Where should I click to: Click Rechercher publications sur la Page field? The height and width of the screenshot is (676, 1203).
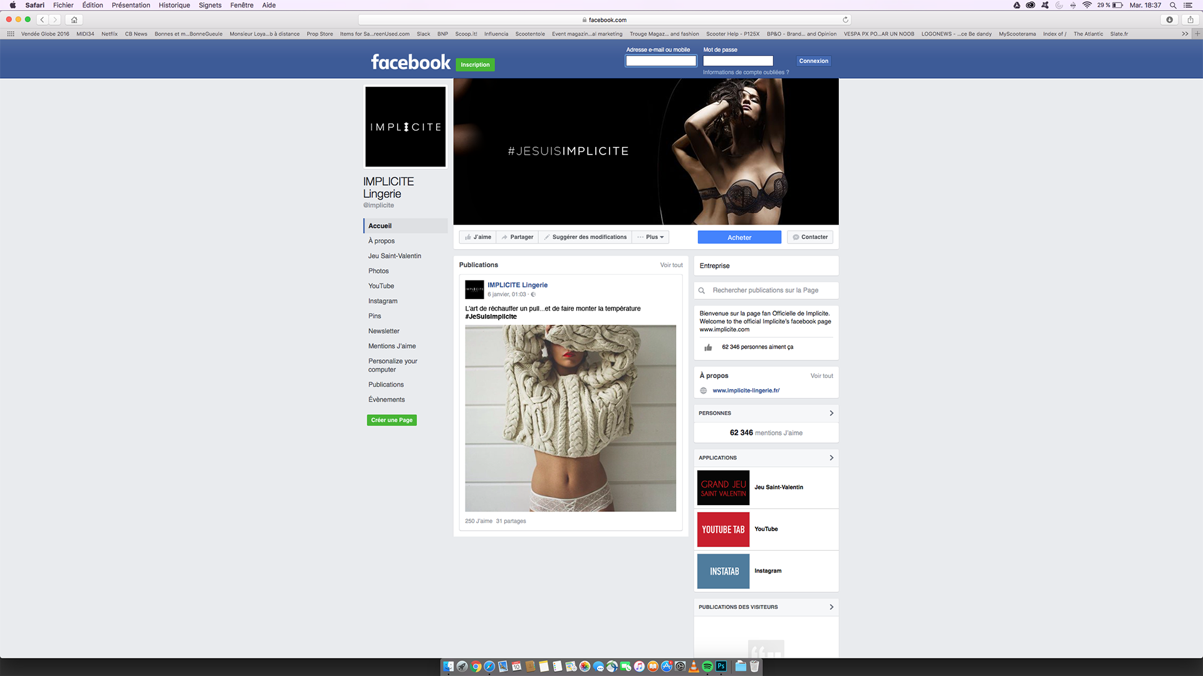pyautogui.click(x=766, y=290)
